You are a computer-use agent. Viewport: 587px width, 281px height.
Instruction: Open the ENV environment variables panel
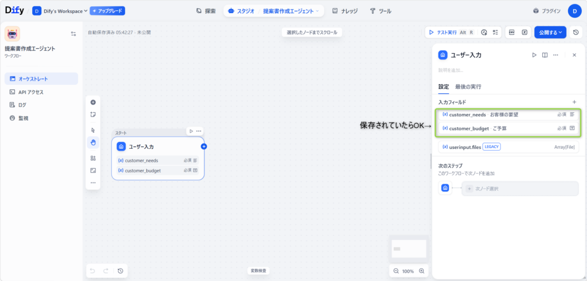512,33
